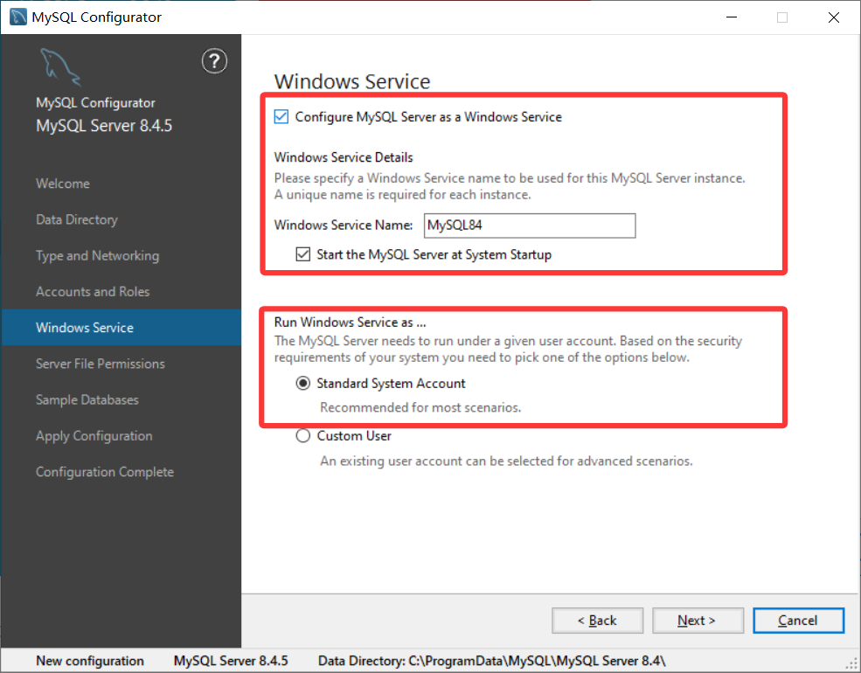861x673 pixels.
Task: Open the Data Directory step
Action: point(77,219)
